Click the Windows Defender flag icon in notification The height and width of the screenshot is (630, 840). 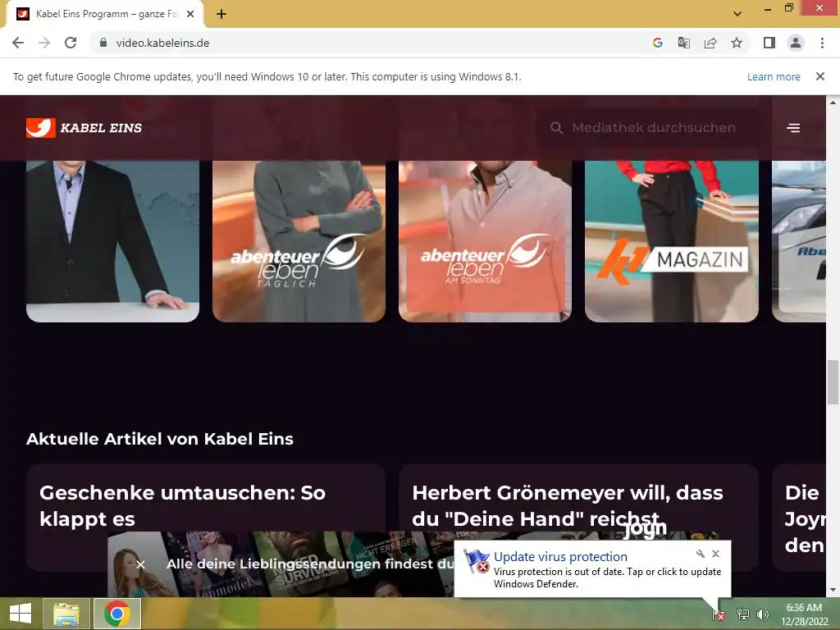coord(477,561)
